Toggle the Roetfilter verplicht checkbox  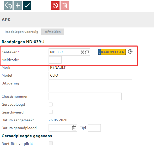click(x=51, y=143)
